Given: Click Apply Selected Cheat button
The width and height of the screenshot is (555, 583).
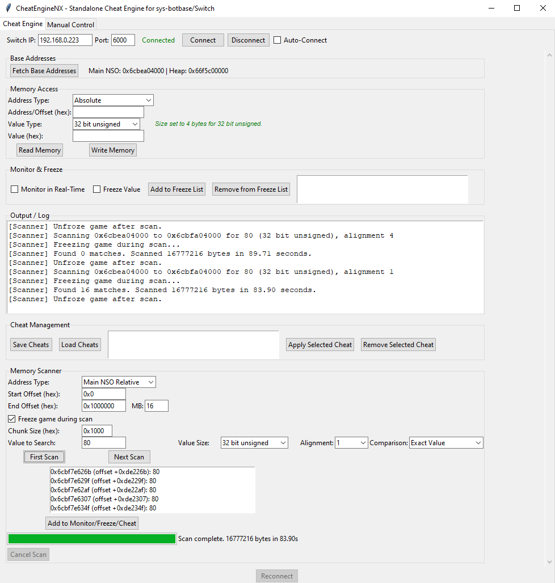Looking at the screenshot, I should point(320,345).
